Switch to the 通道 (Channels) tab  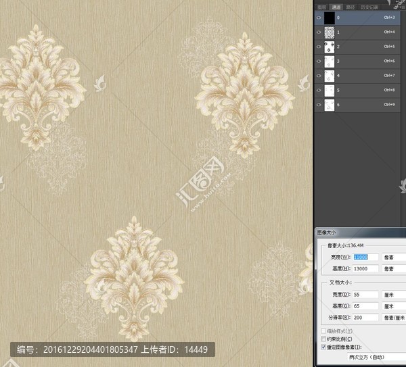[336, 7]
